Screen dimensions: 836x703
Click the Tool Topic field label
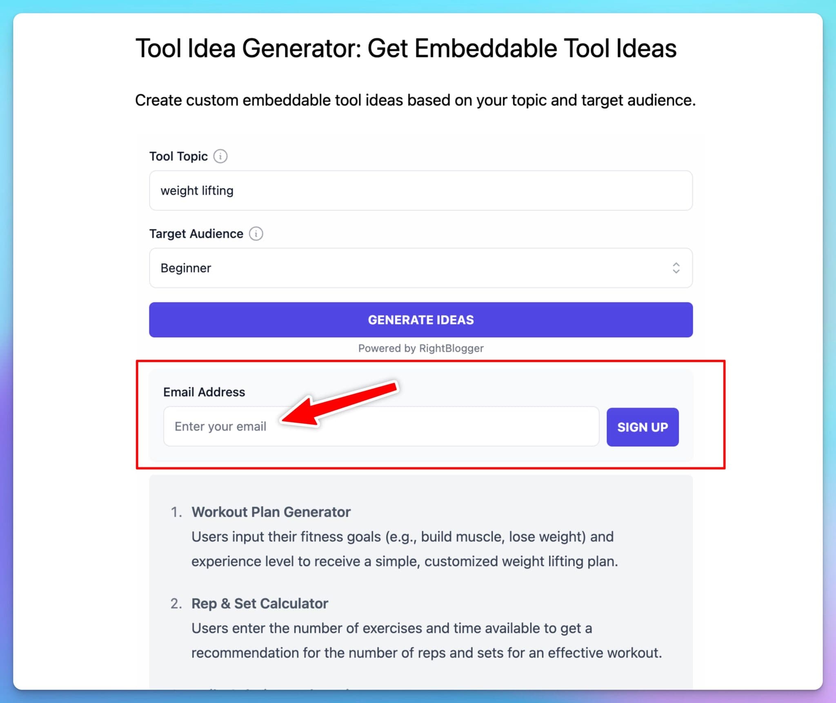178,156
